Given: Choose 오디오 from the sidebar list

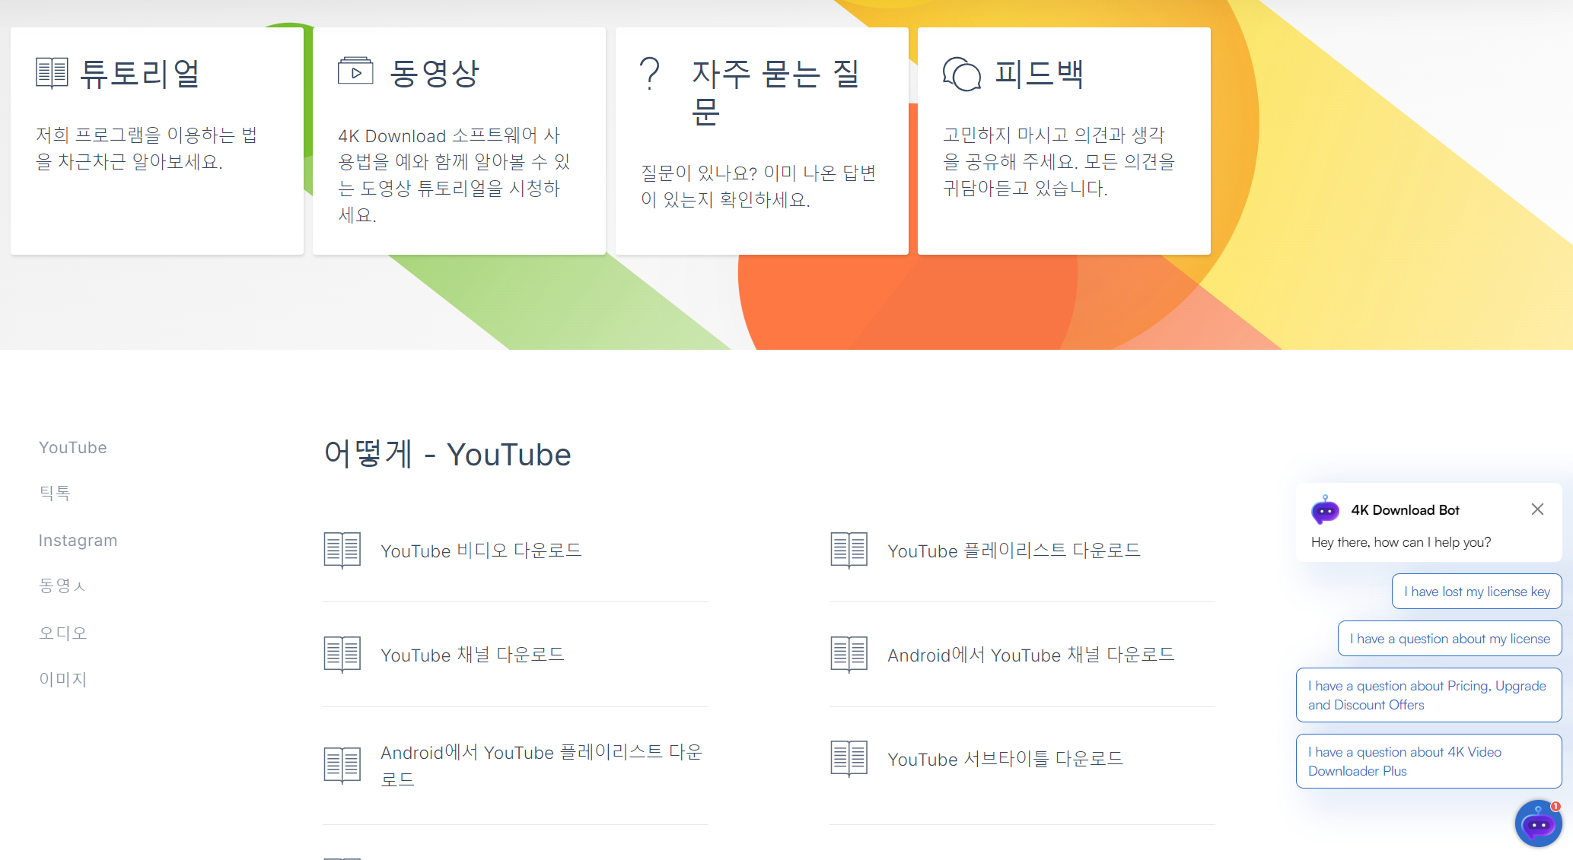Looking at the screenshot, I should click(x=63, y=633).
